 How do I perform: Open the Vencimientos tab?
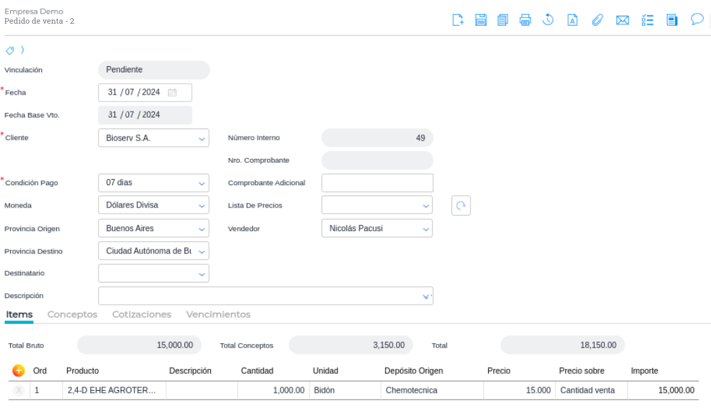[218, 314]
